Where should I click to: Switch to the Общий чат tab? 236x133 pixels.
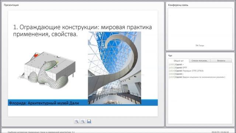[178, 61]
